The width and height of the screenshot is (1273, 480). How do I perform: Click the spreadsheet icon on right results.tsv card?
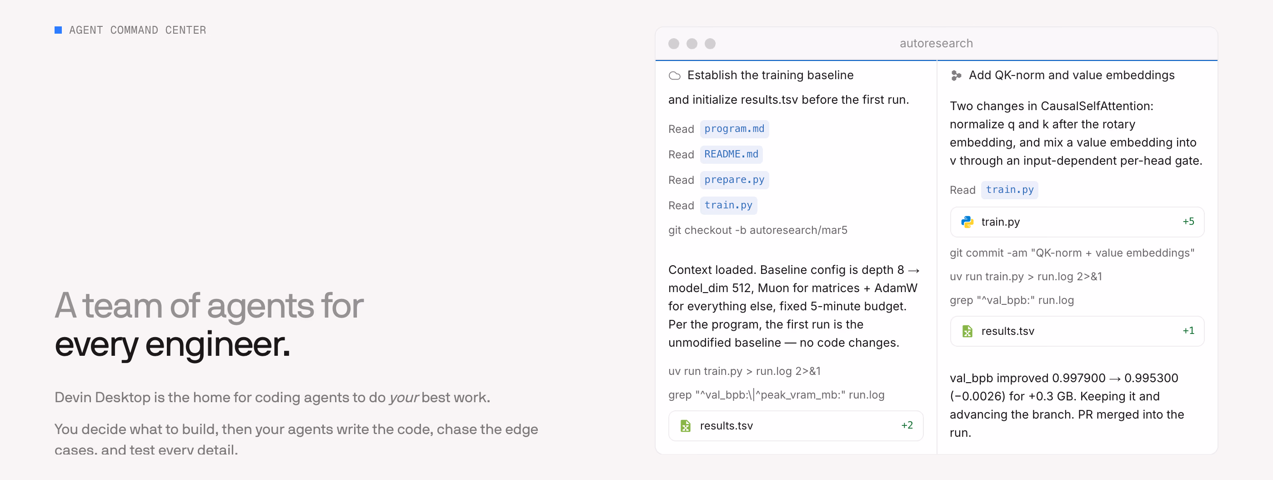coord(967,331)
